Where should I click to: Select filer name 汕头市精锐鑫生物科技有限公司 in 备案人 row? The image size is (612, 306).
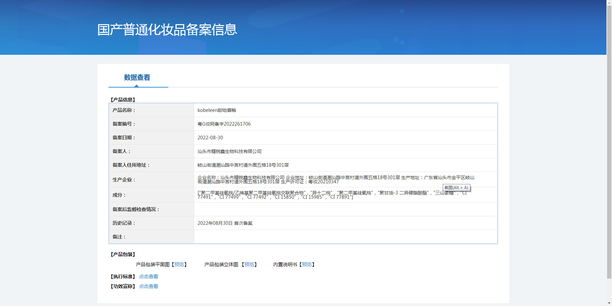click(229, 151)
